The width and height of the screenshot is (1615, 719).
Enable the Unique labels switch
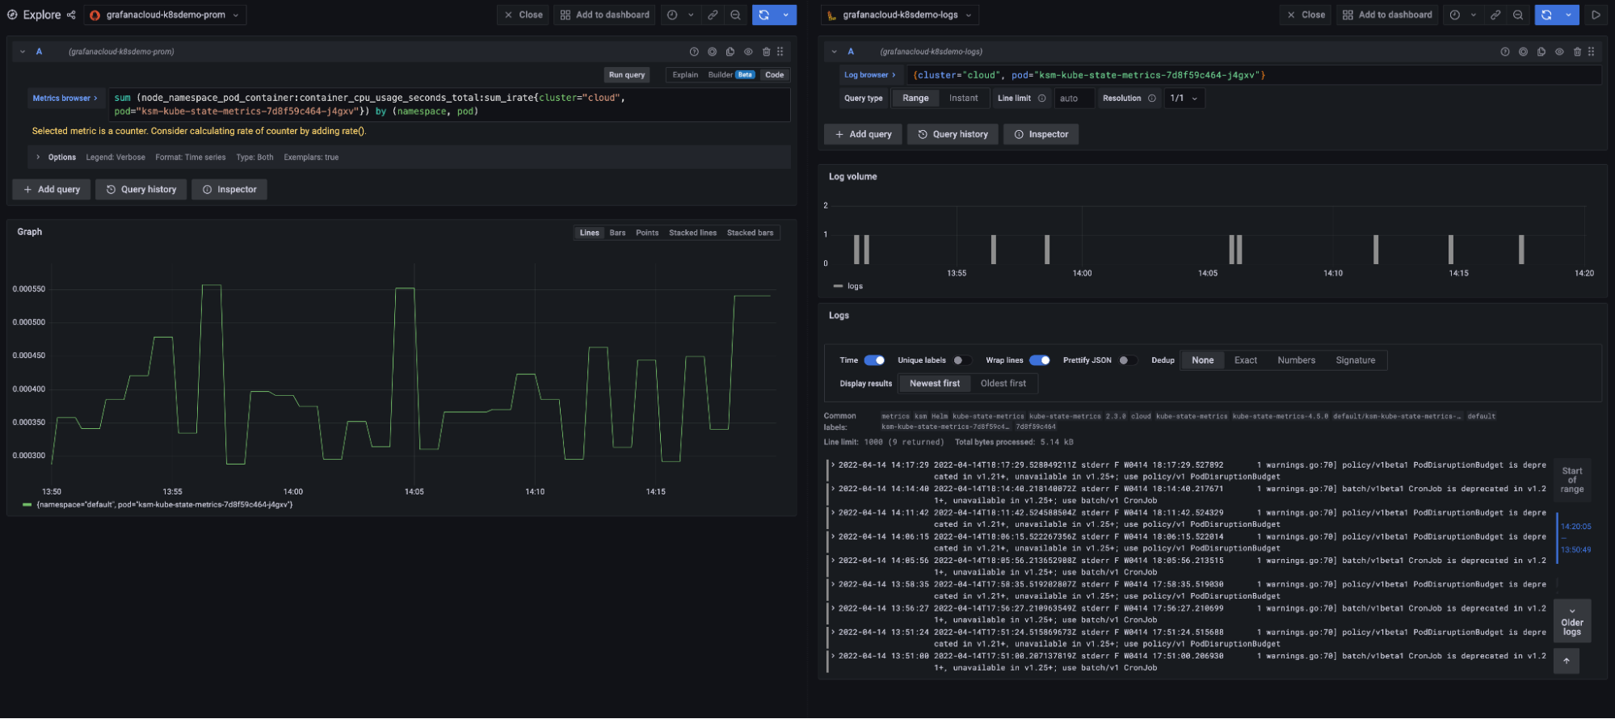[x=961, y=360]
